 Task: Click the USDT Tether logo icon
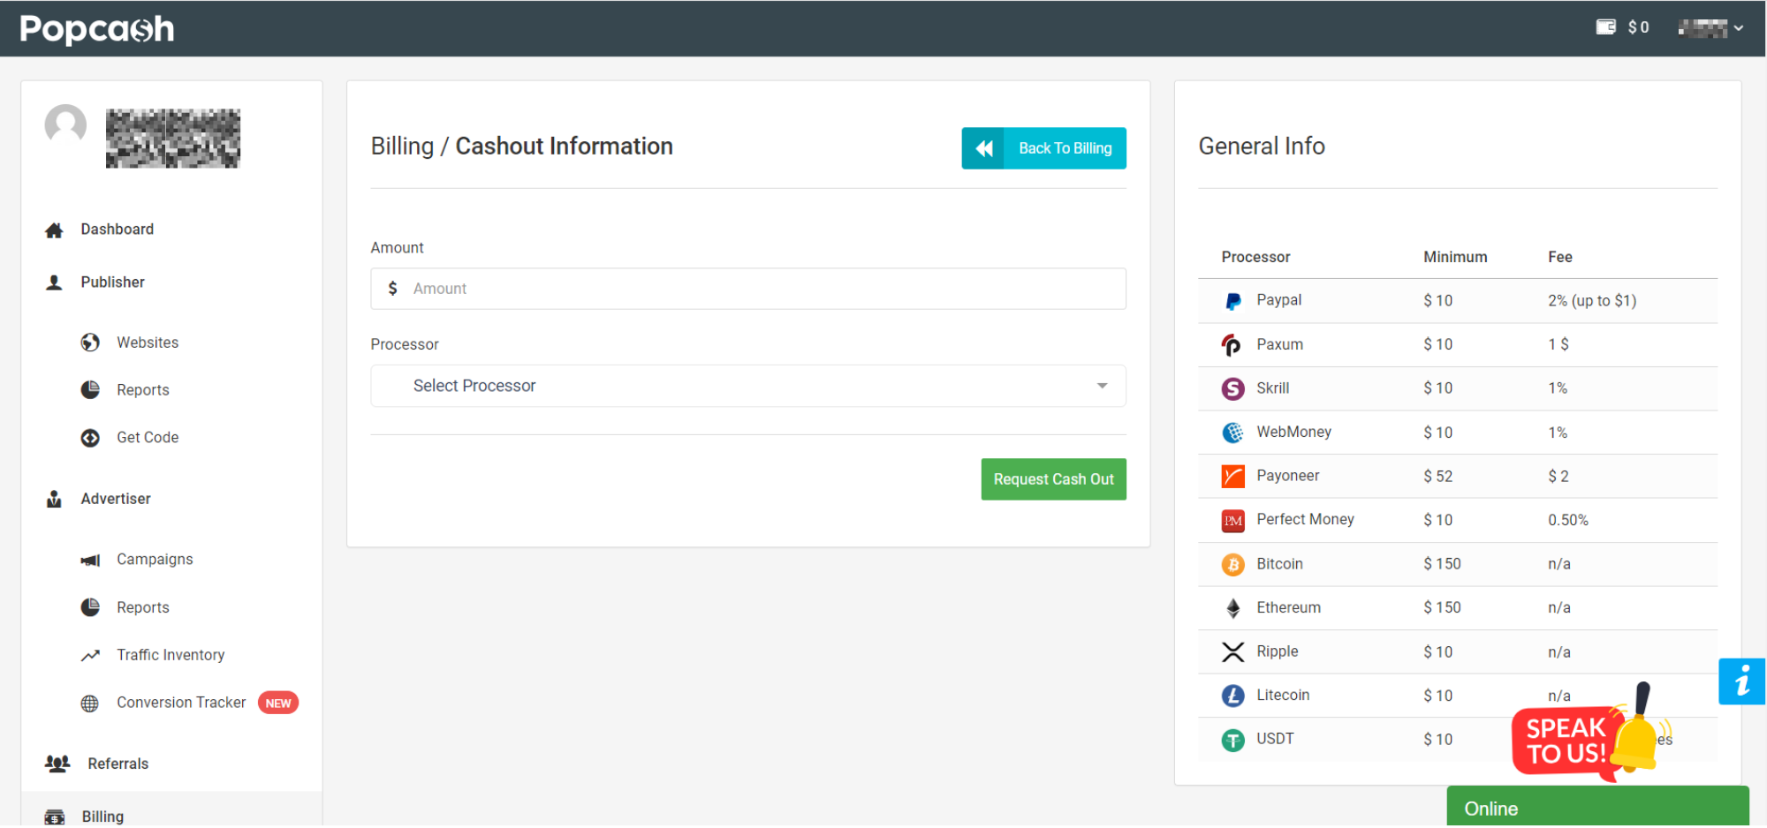coord(1232,740)
